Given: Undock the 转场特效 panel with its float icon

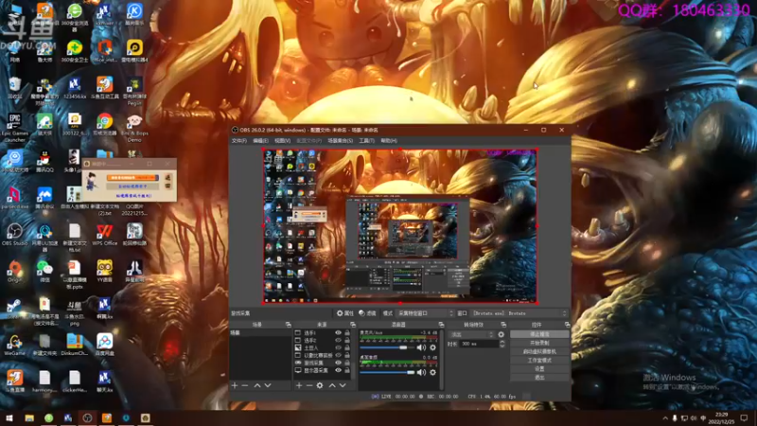Looking at the screenshot, I should [x=503, y=325].
